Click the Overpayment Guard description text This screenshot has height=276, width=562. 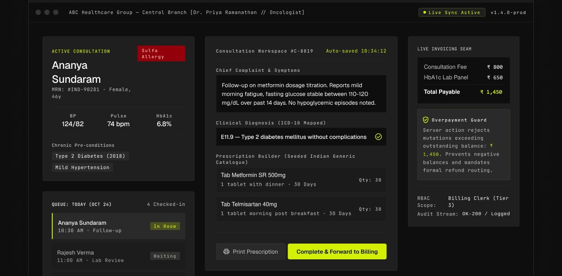pyautogui.click(x=462, y=150)
